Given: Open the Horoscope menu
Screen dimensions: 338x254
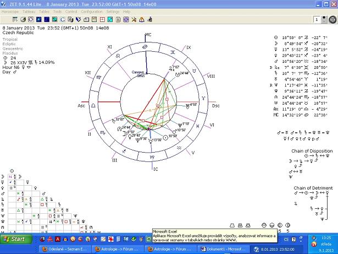Looking at the screenshot, I should [x=10, y=12].
